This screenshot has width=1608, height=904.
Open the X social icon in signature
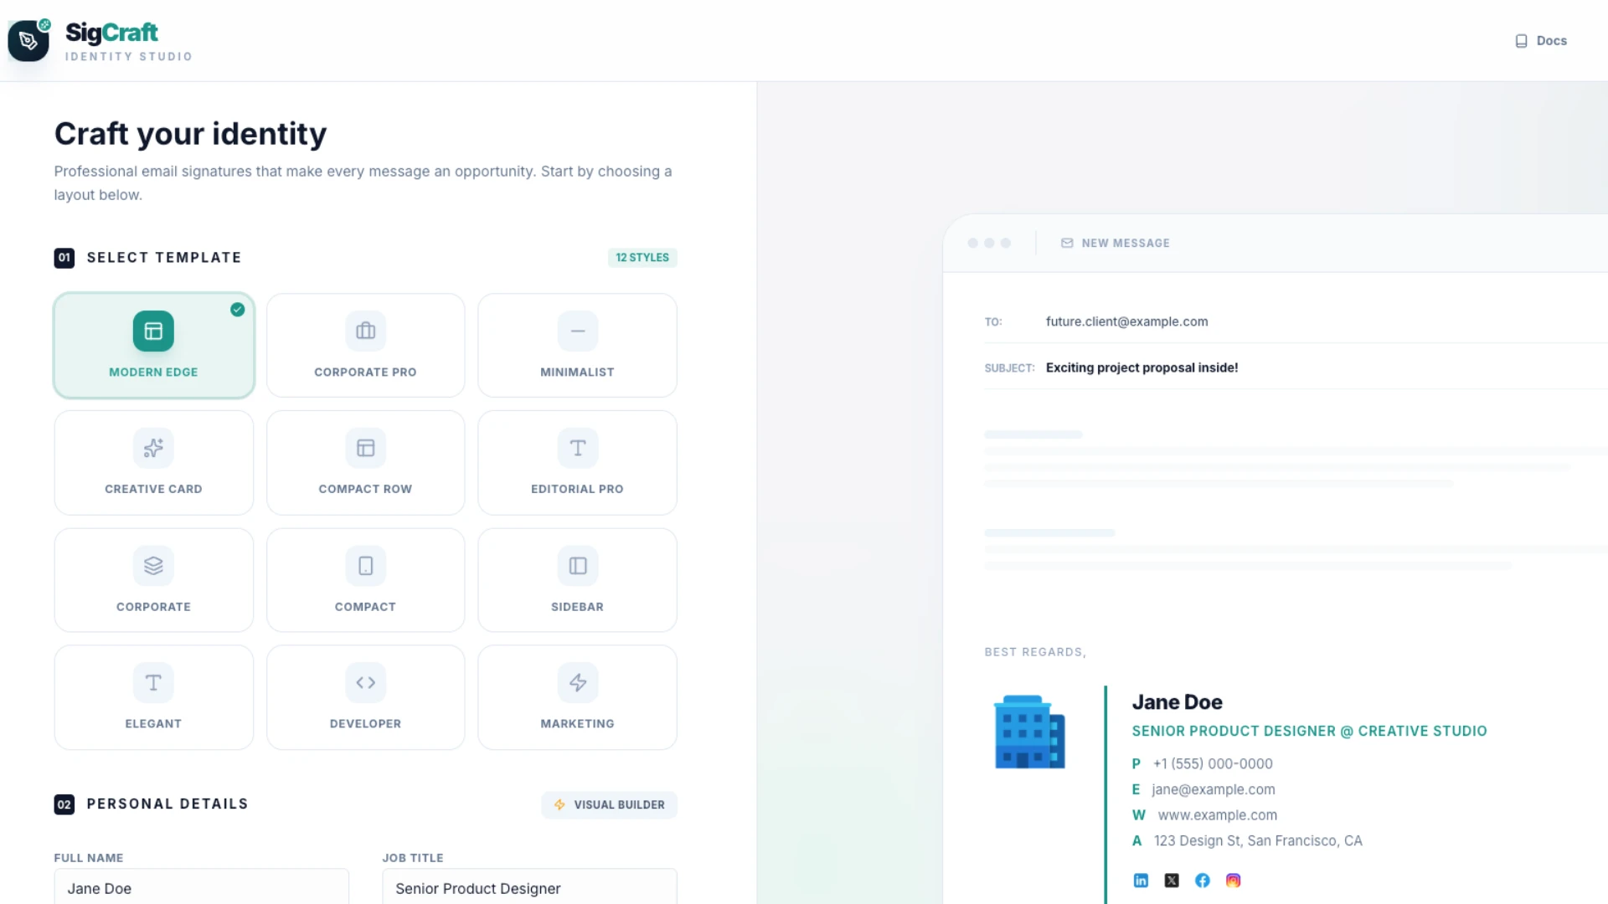[1172, 881]
